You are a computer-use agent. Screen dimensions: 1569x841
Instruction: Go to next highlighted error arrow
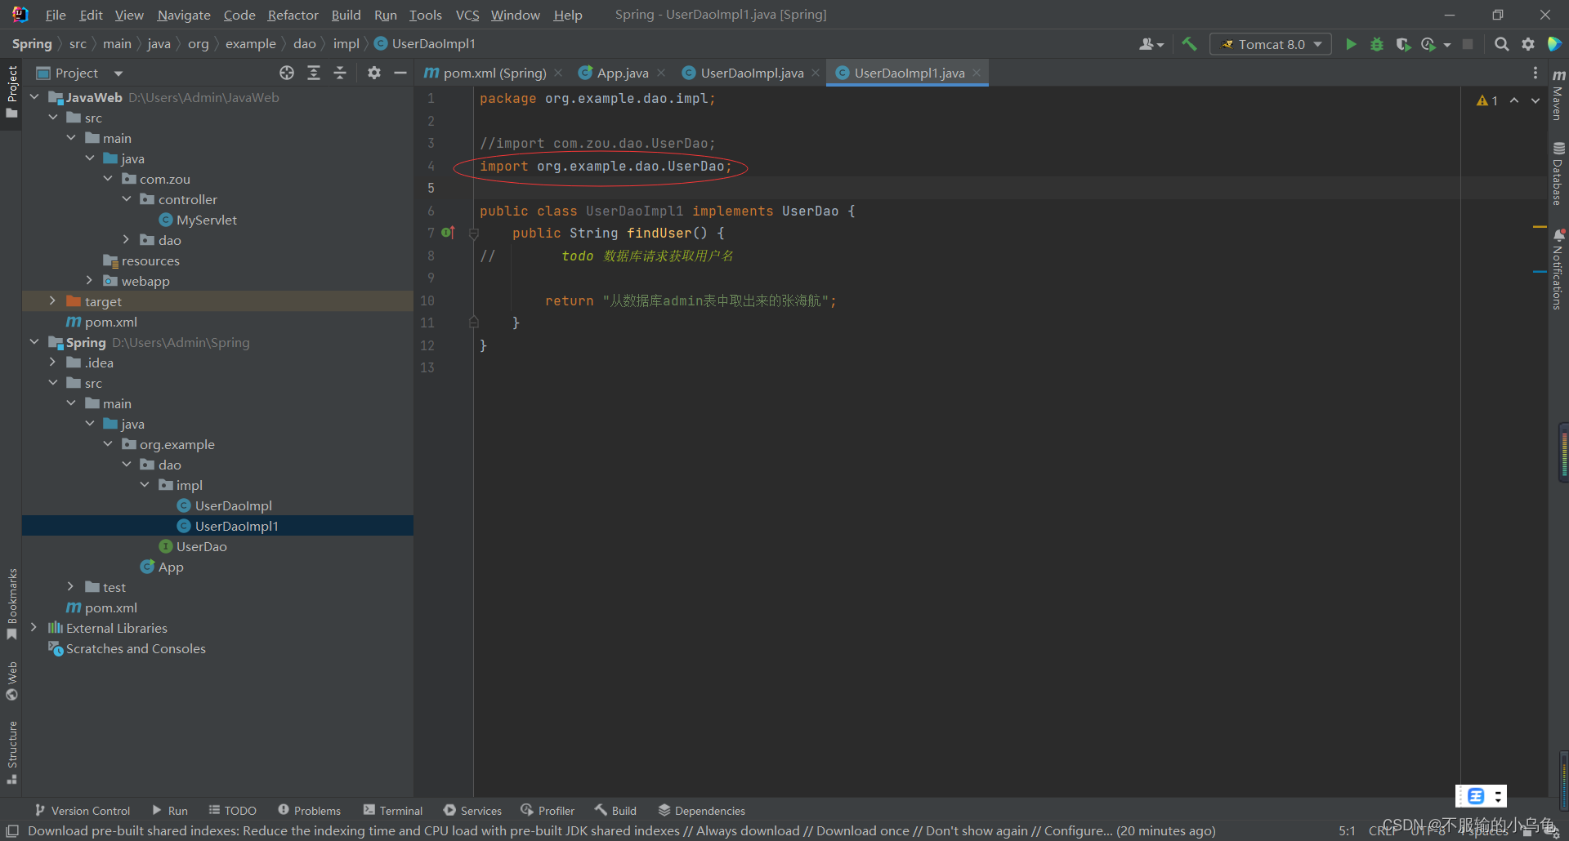[1535, 100]
